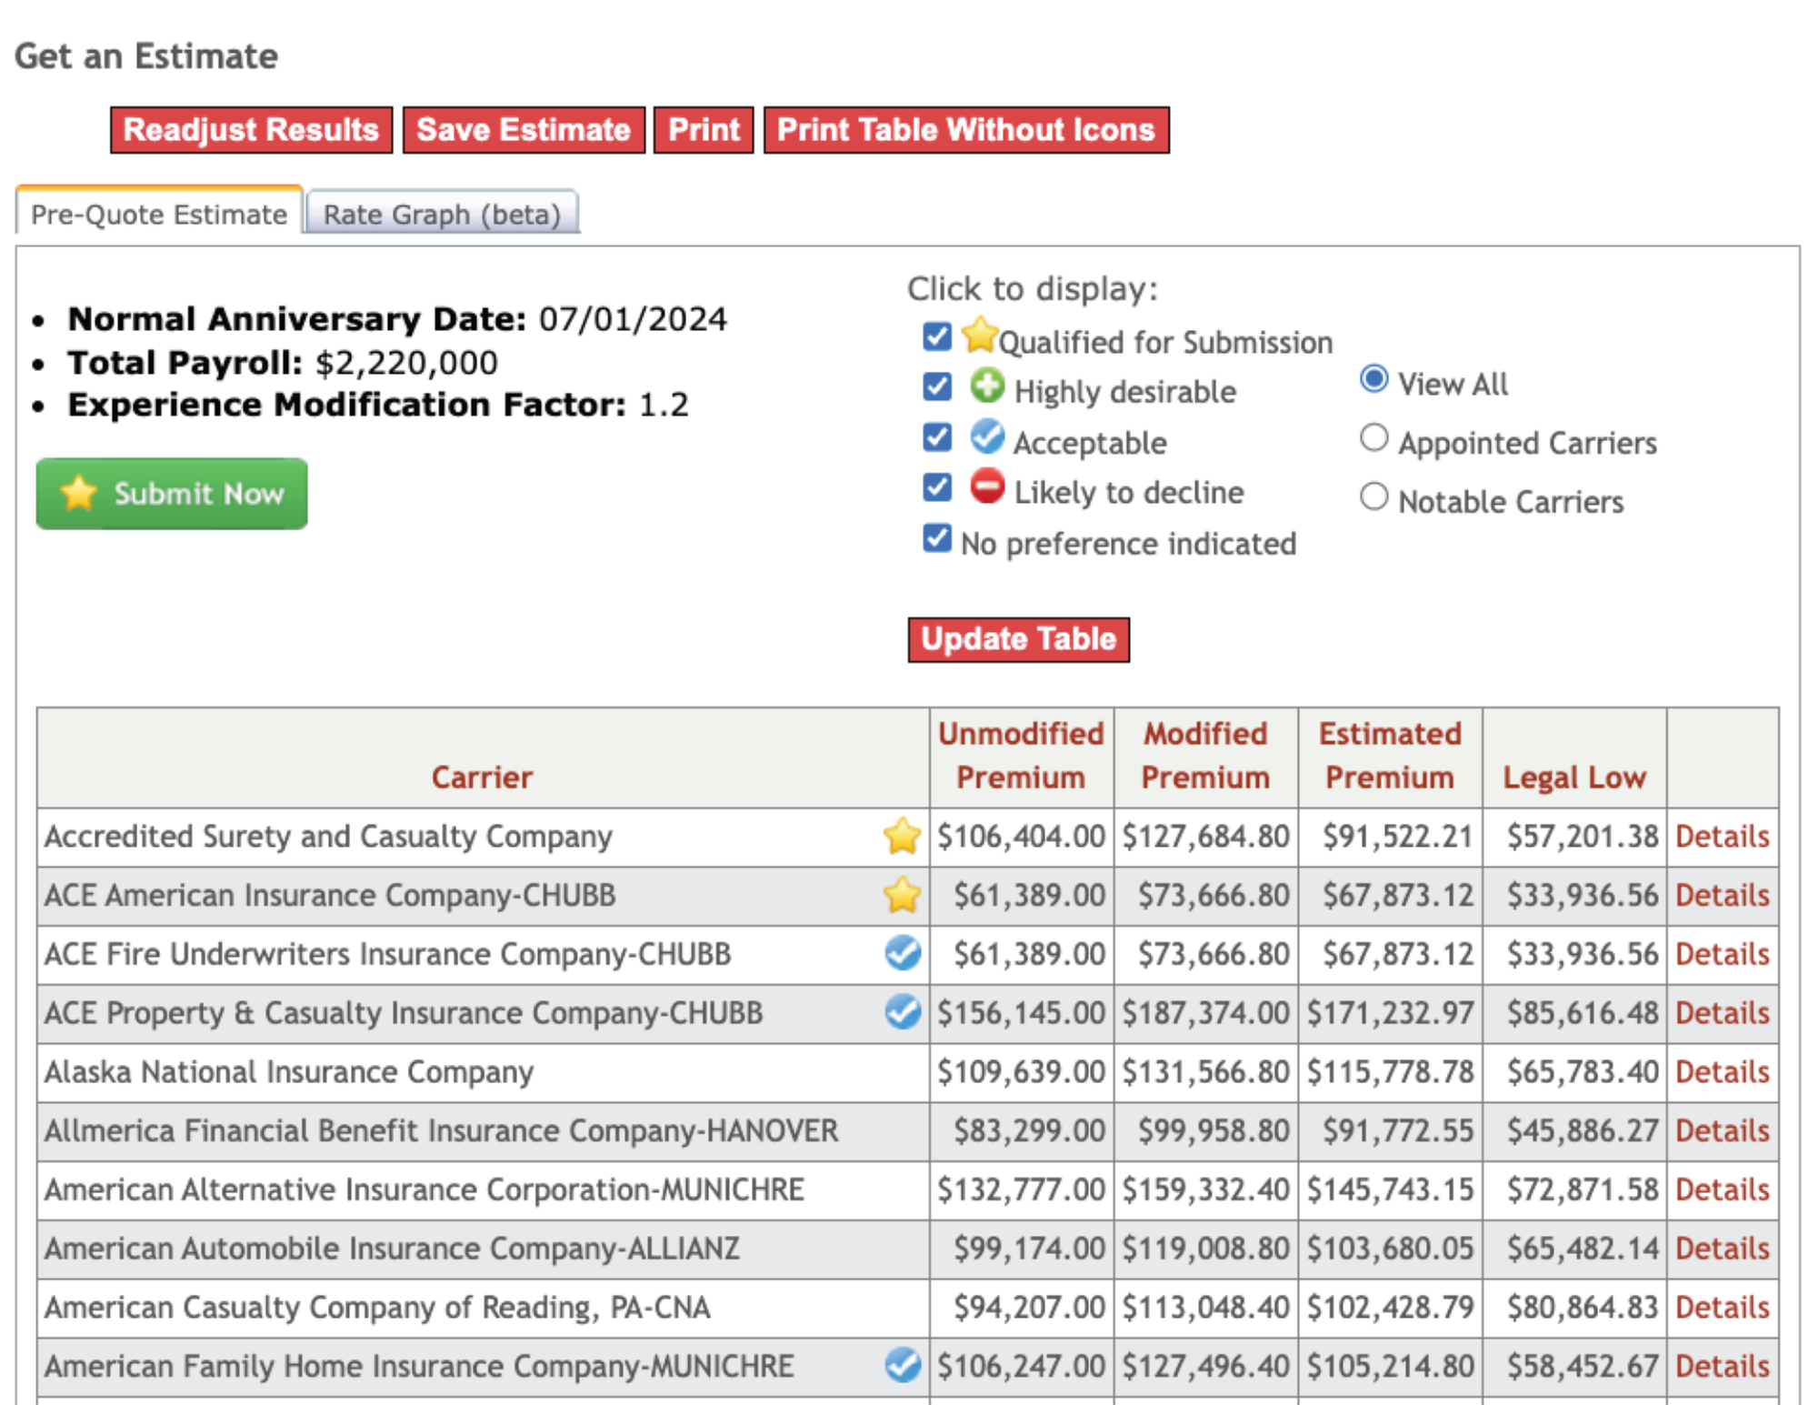Open Details for Alaska National Insurance Company

point(1723,1071)
